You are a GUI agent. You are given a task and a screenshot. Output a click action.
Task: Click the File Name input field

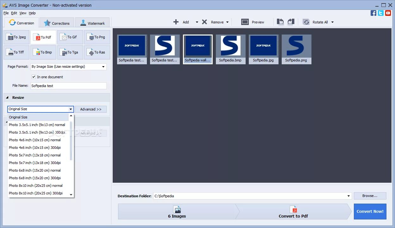pyautogui.click(x=68, y=86)
